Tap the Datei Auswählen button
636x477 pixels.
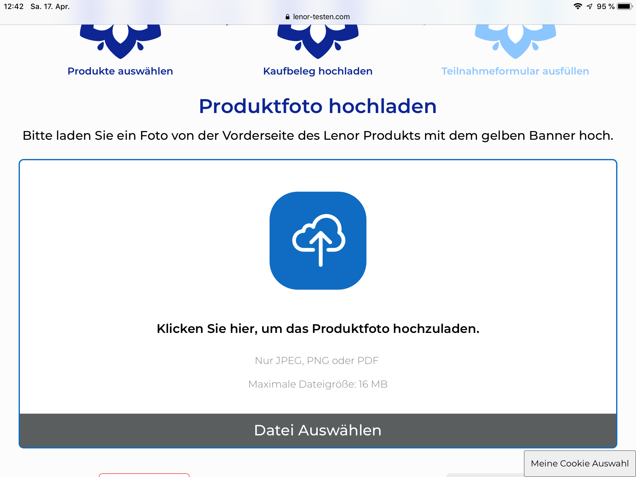318,430
